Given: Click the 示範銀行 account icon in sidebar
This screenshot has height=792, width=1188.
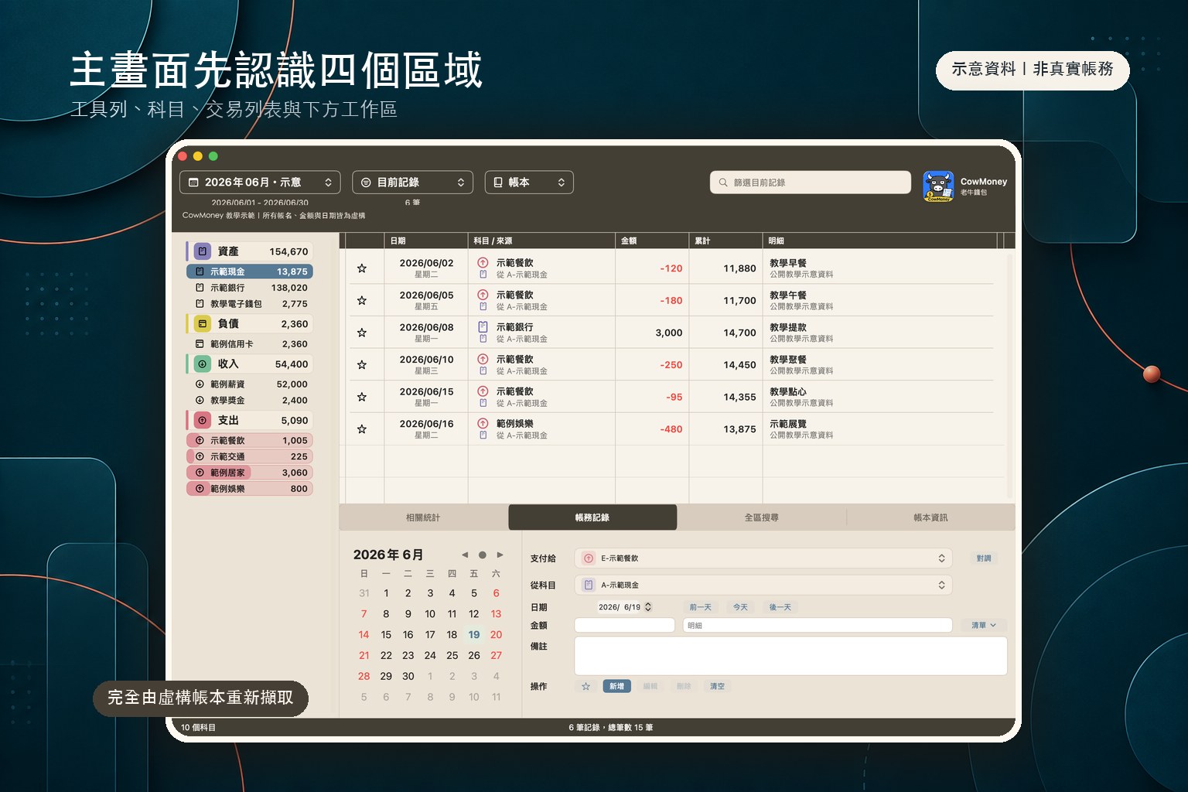Looking at the screenshot, I should (x=200, y=288).
